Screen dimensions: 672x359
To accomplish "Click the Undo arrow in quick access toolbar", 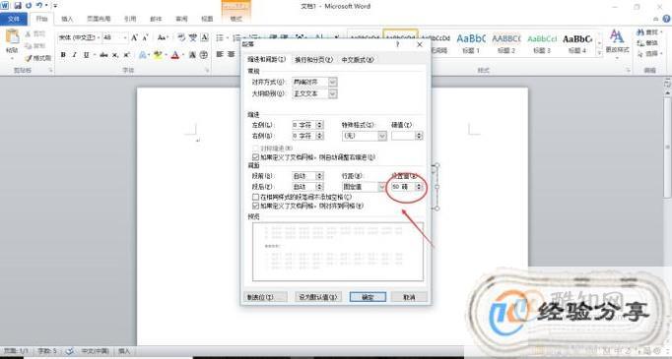I will 39,6.
